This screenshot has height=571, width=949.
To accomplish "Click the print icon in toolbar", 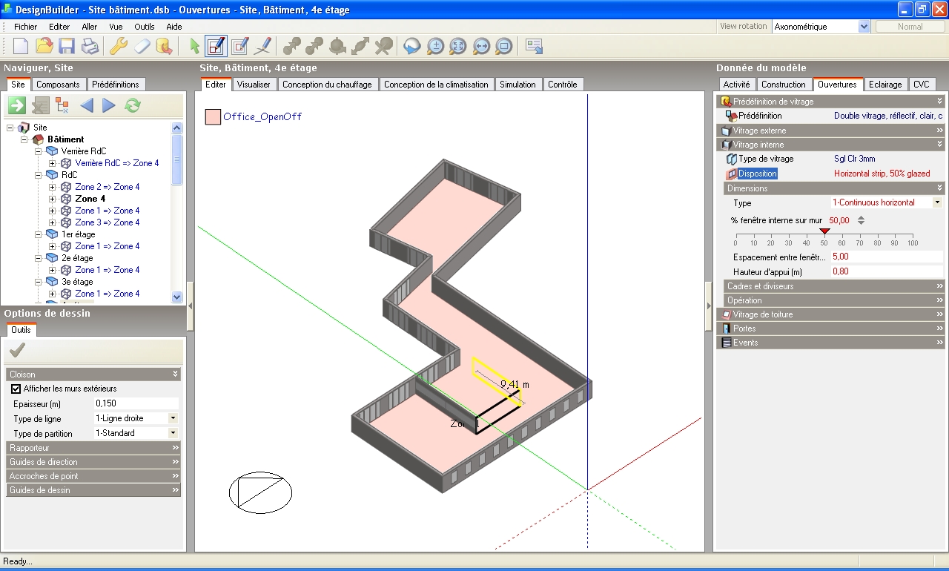I will [90, 46].
